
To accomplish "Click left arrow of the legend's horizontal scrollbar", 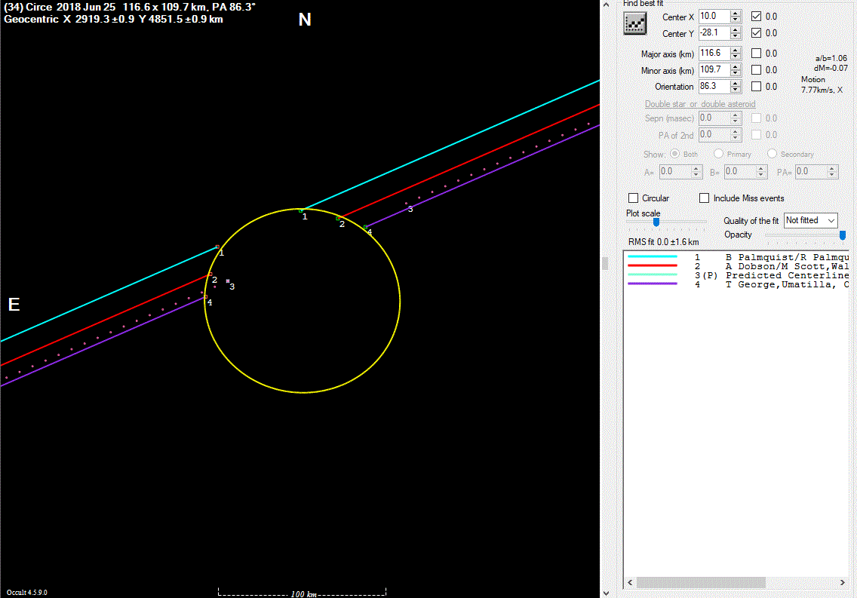I will (629, 583).
